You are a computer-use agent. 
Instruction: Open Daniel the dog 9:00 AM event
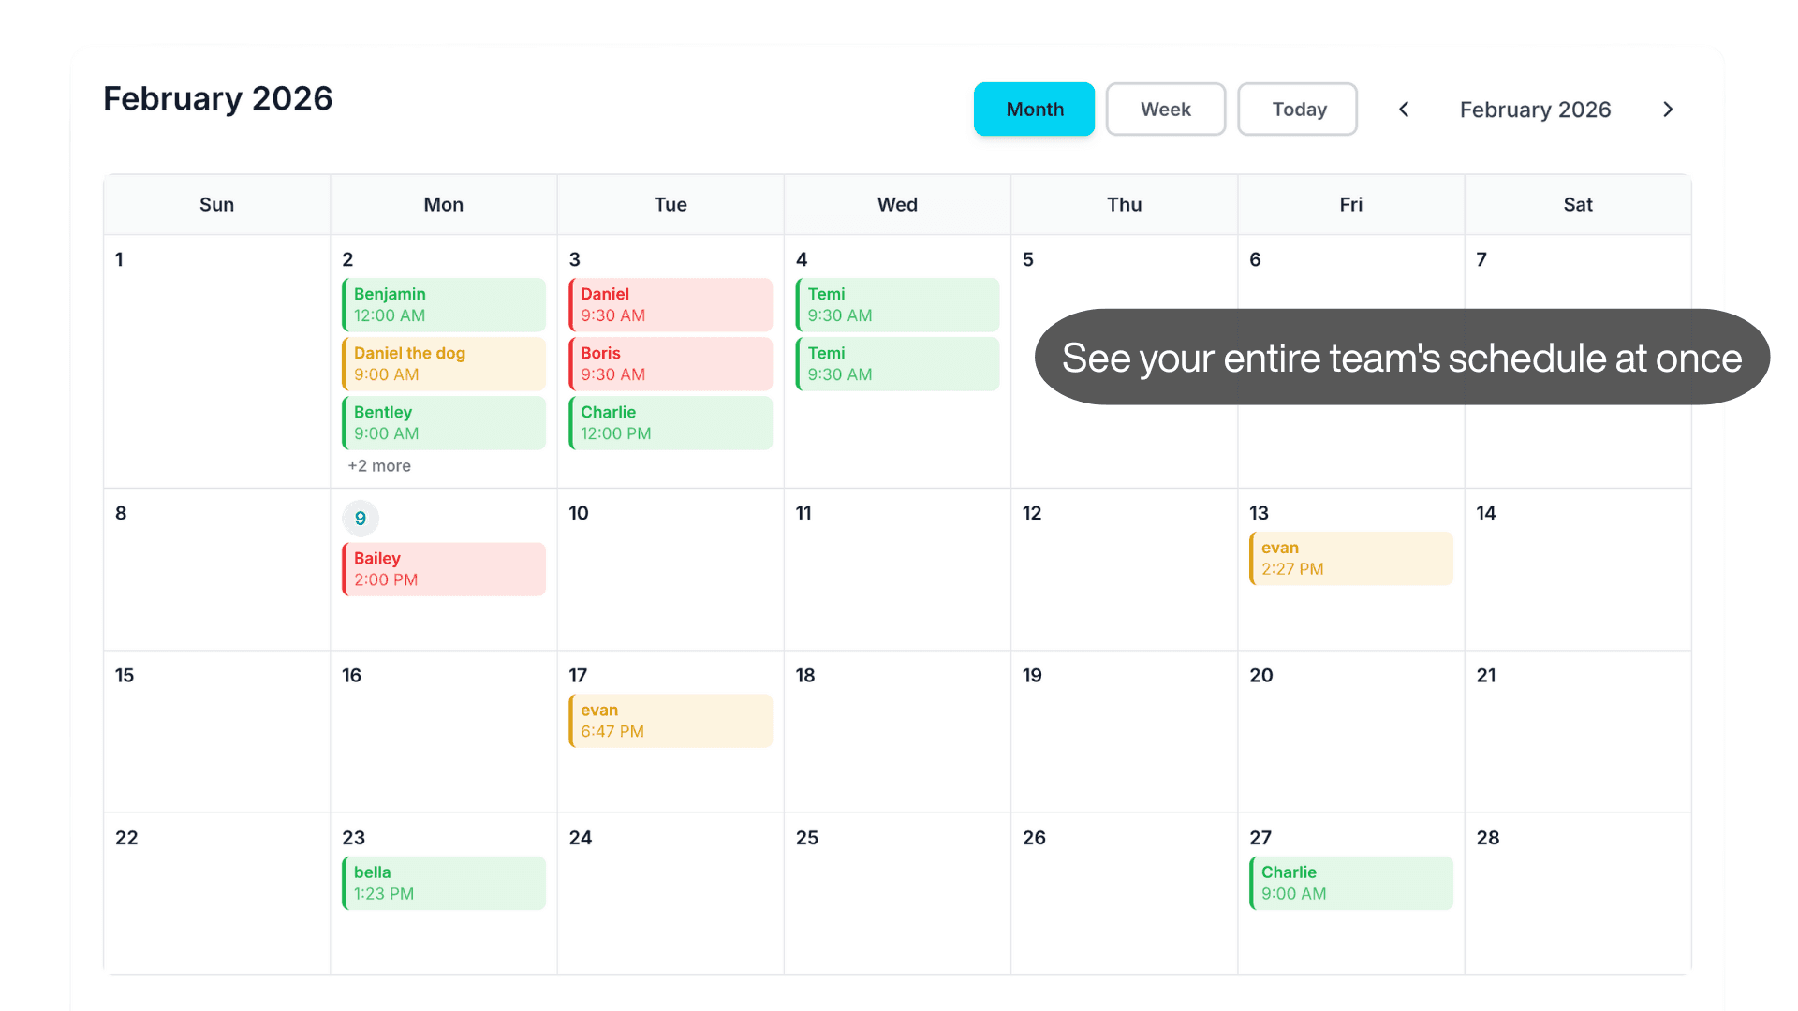coord(444,364)
